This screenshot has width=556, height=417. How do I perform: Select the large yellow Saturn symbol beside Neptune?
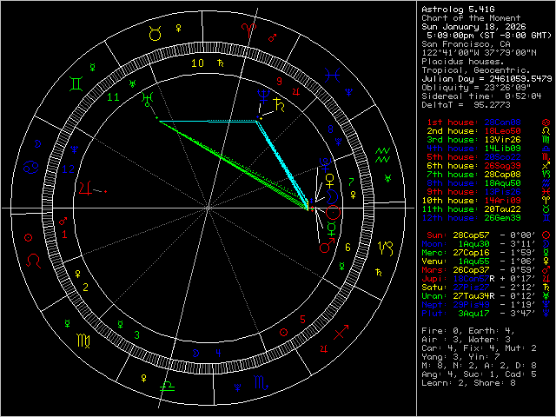(279, 104)
